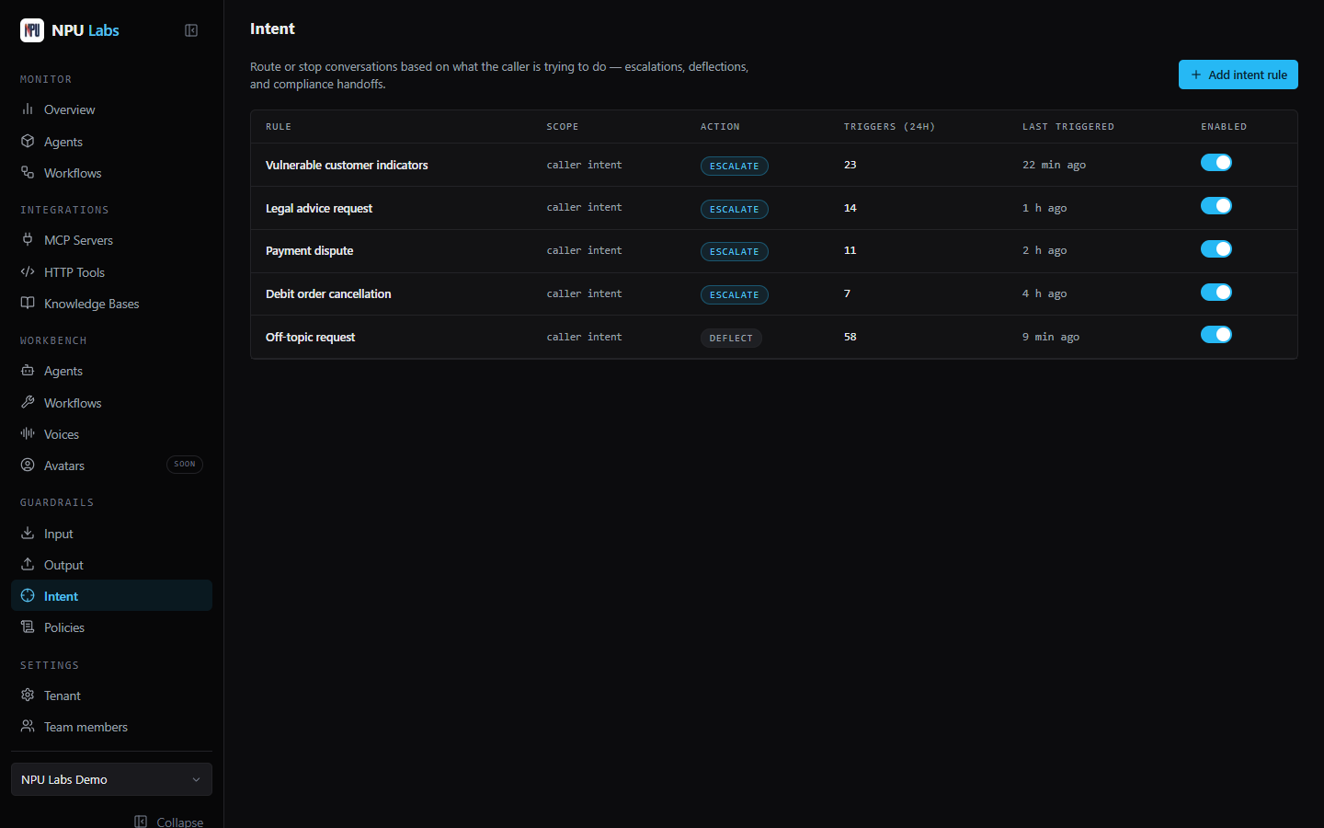
Task: Turn off the Off-topic request rule
Action: [x=1216, y=335]
